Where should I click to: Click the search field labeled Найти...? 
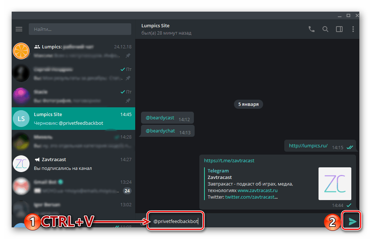coord(80,29)
